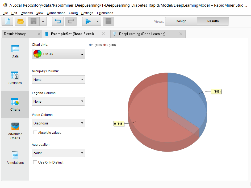Stop the process with the stop icon
The image size is (251, 188).
tap(108, 21)
